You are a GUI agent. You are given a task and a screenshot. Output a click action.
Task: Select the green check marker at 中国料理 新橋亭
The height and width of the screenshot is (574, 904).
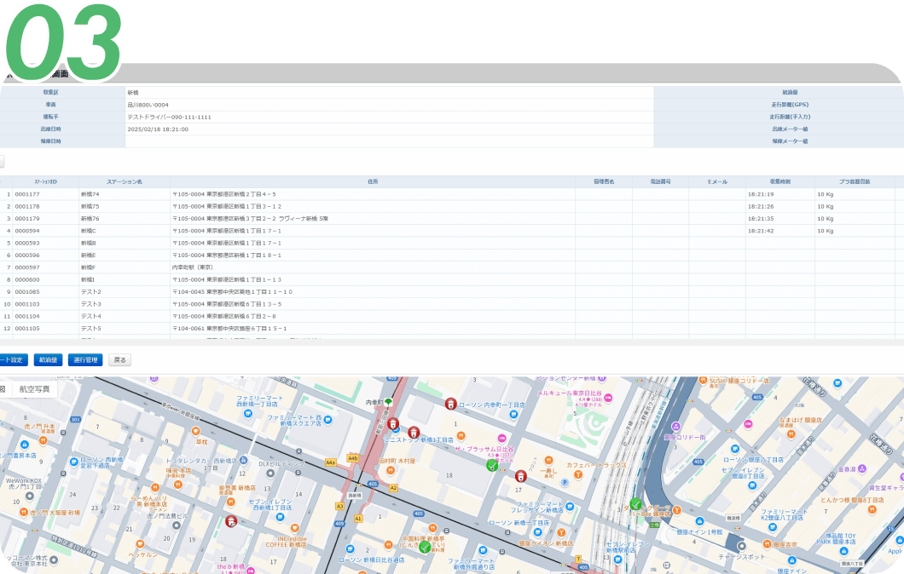point(425,547)
